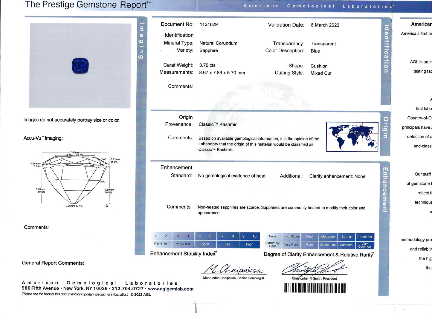This screenshot has height=313, width=432.
Task: Open the vertical Origin side tab
Action: coord(385,128)
